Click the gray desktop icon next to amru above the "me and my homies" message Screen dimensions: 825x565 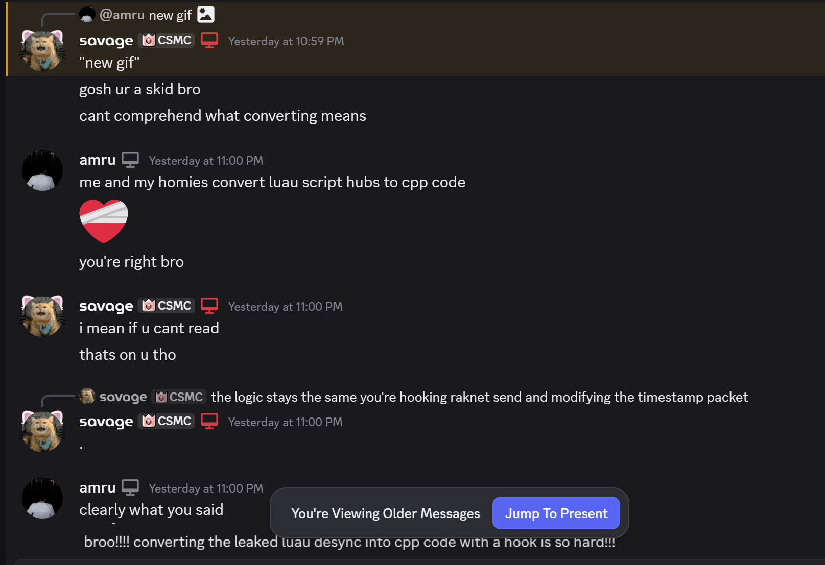130,160
